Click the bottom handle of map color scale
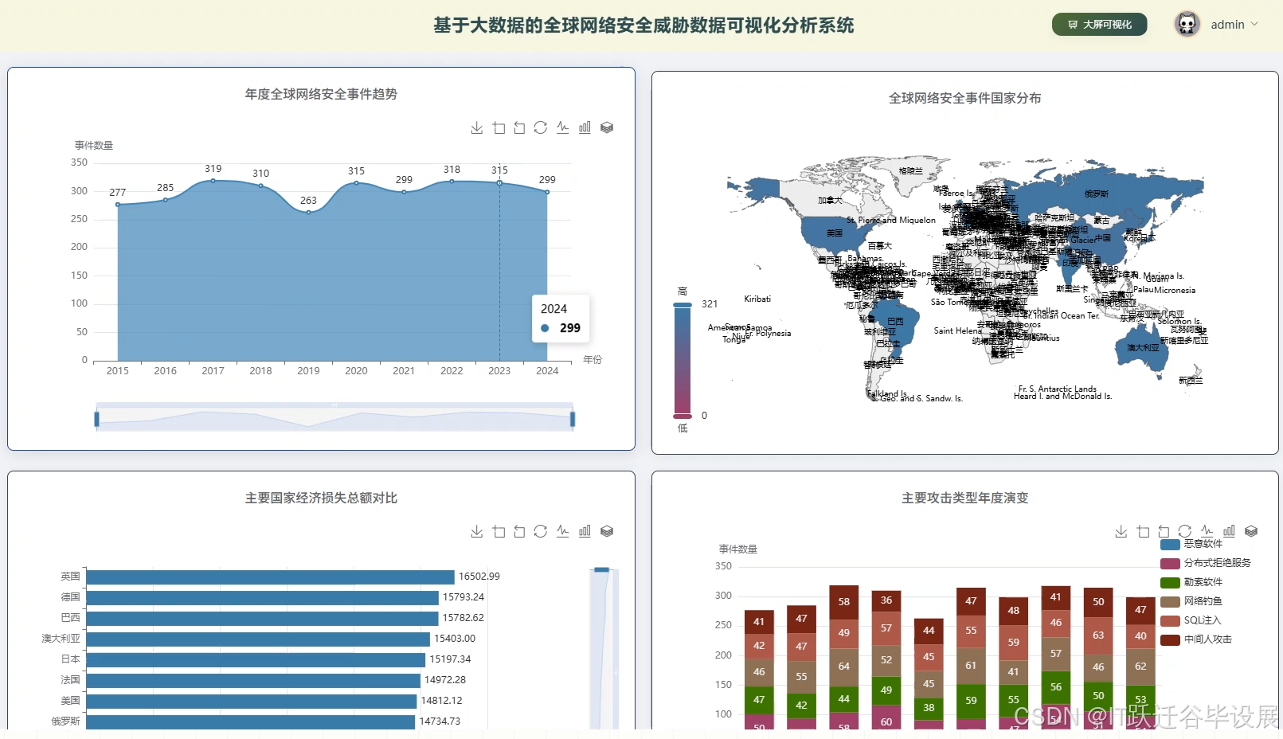The width and height of the screenshot is (1283, 739). coord(683,416)
